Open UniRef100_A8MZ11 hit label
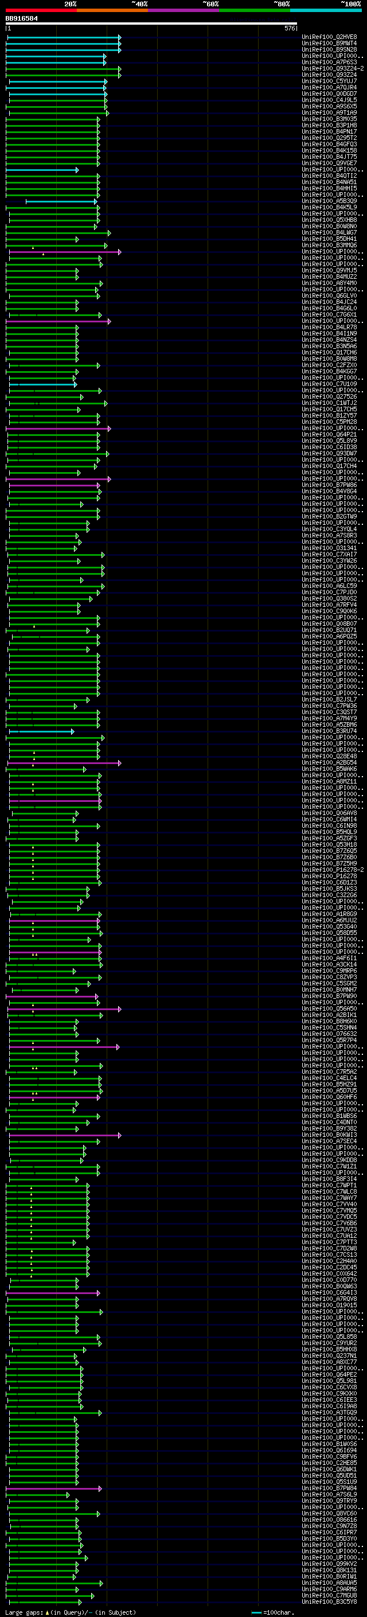Image resolution: width=367 pixels, height=1617 pixels. click(329, 781)
